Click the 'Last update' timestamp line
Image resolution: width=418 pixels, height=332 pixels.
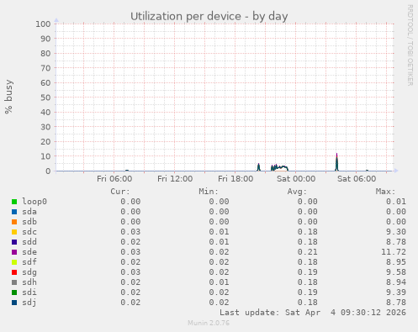tap(313, 313)
